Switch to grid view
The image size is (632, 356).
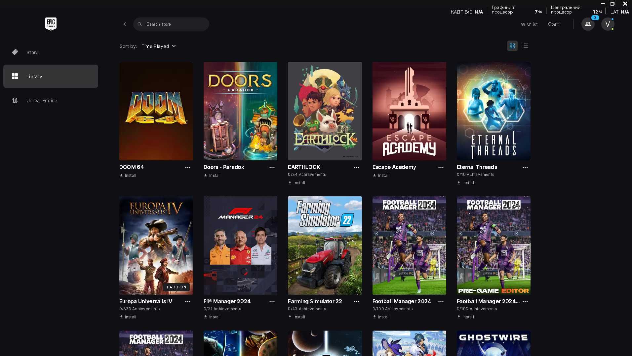512,46
